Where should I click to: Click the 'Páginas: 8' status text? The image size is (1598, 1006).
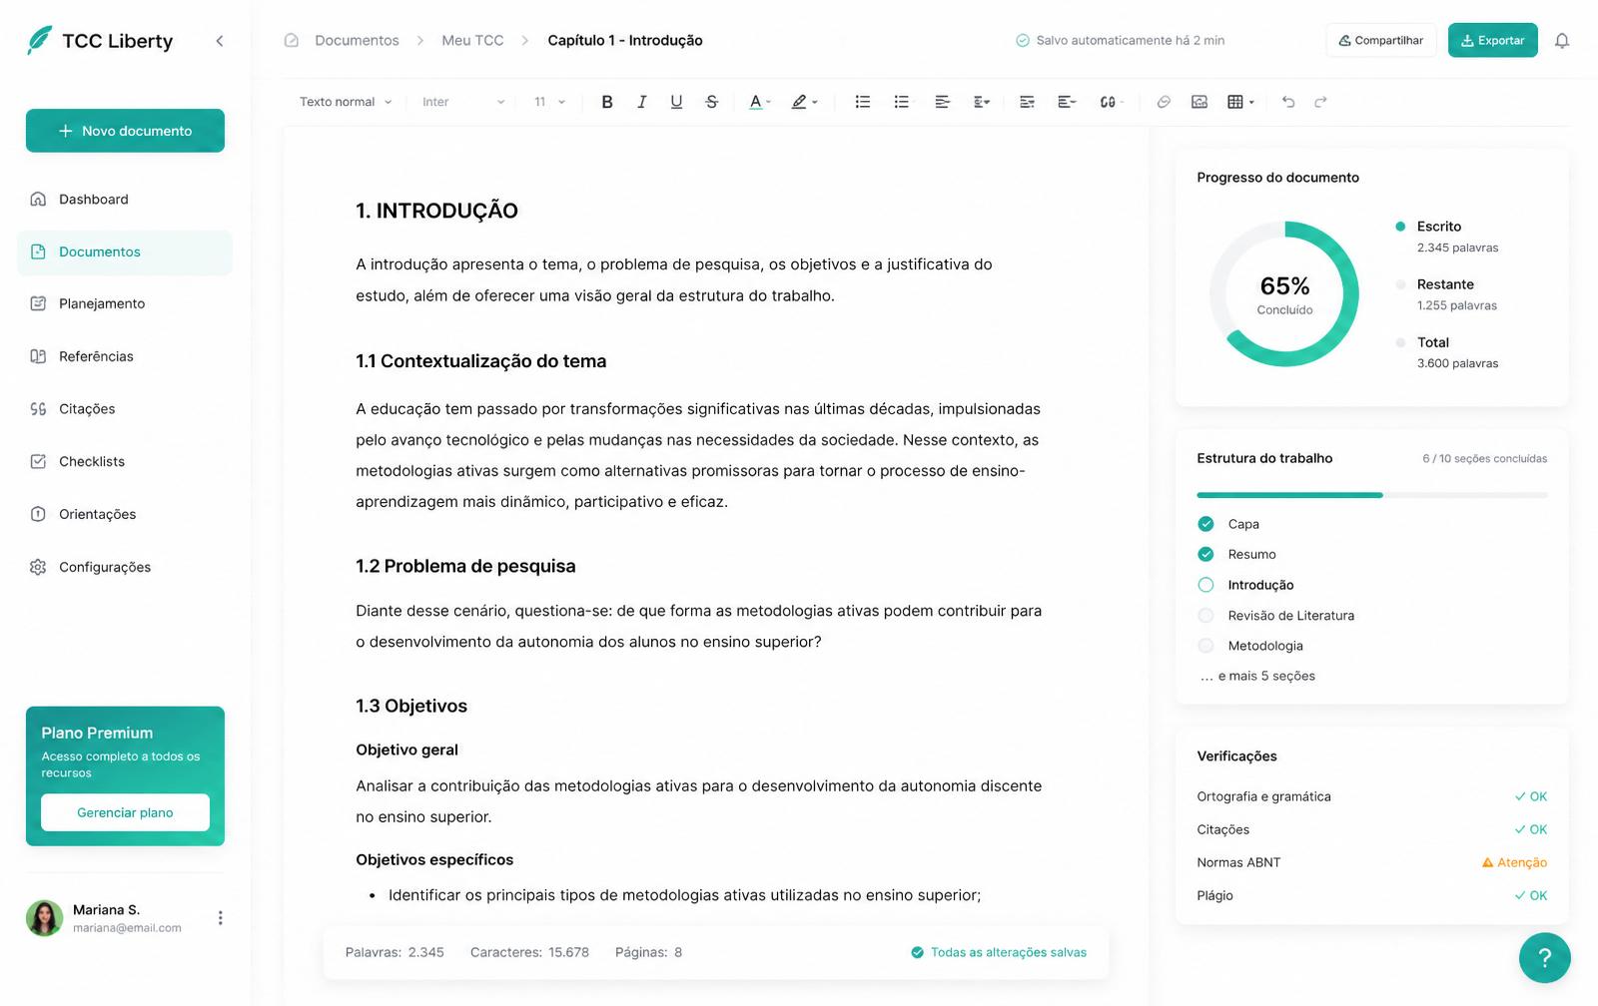648,952
